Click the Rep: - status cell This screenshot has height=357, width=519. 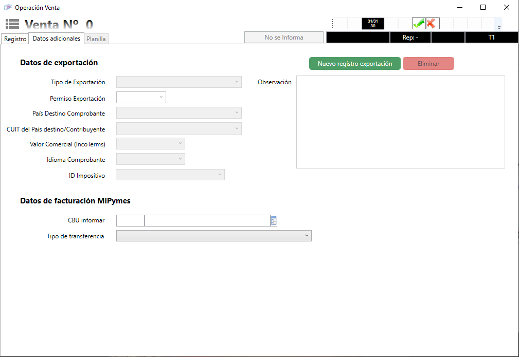[x=410, y=37]
